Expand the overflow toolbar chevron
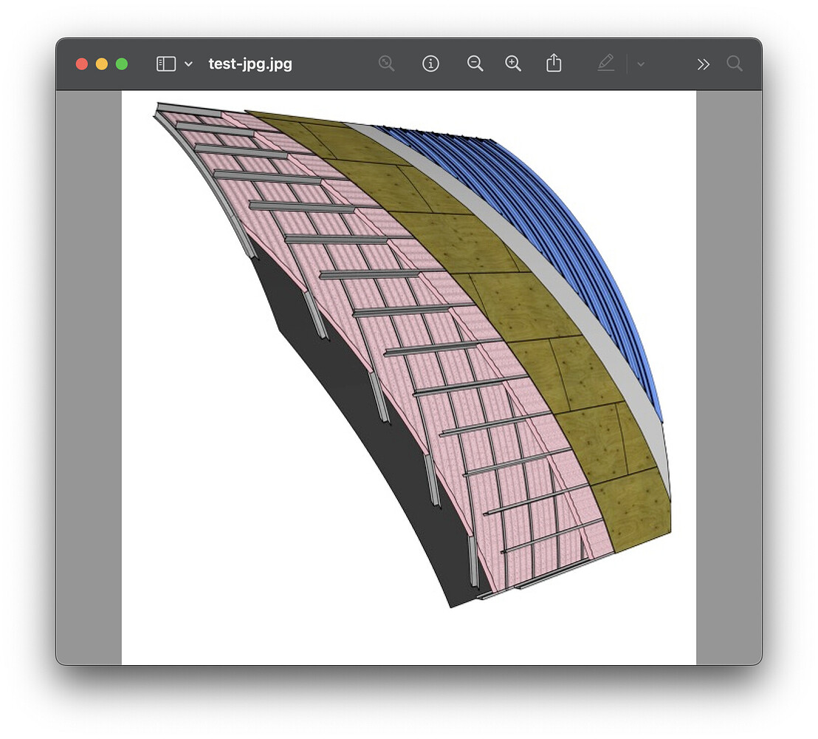The width and height of the screenshot is (818, 739). (703, 64)
